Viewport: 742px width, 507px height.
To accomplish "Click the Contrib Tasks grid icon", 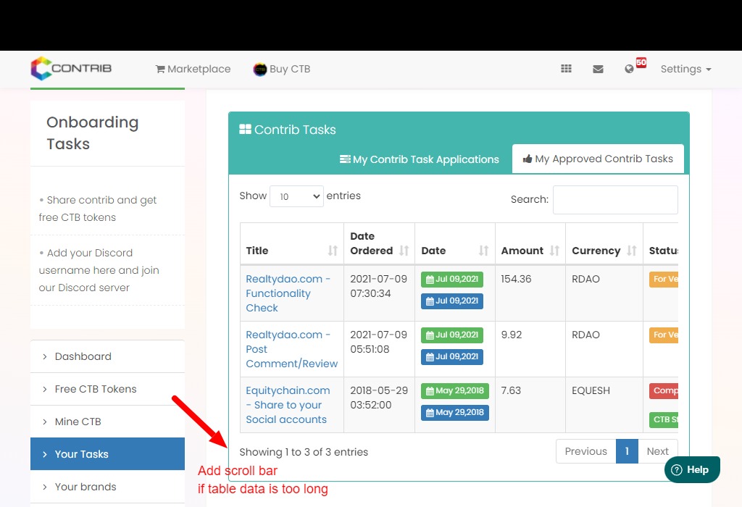I will (x=245, y=129).
